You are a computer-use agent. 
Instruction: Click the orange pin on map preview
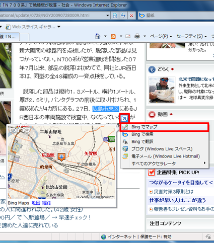click(61, 157)
